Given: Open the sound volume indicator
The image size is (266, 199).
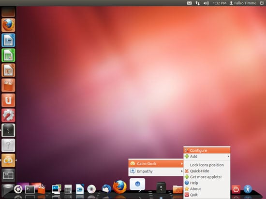Looking at the screenshot, I should pos(206,3).
